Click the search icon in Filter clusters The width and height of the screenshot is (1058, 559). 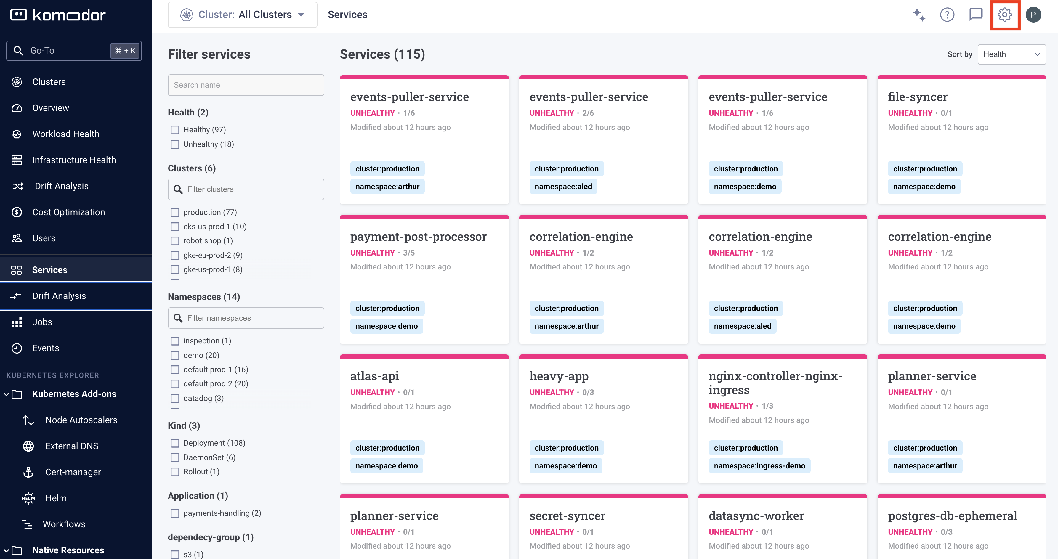(x=178, y=189)
